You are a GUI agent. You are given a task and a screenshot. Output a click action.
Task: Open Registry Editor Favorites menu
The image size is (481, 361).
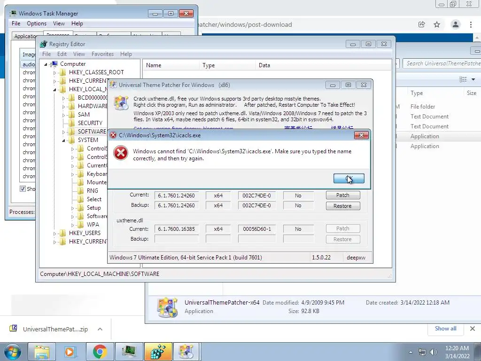(x=102, y=54)
